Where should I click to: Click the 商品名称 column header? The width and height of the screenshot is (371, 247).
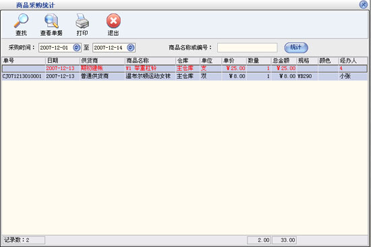(x=150, y=61)
